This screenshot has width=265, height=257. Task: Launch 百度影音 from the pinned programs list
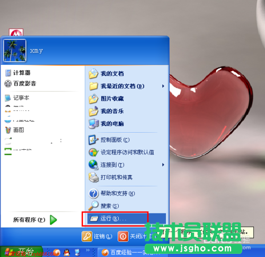pos(20,83)
